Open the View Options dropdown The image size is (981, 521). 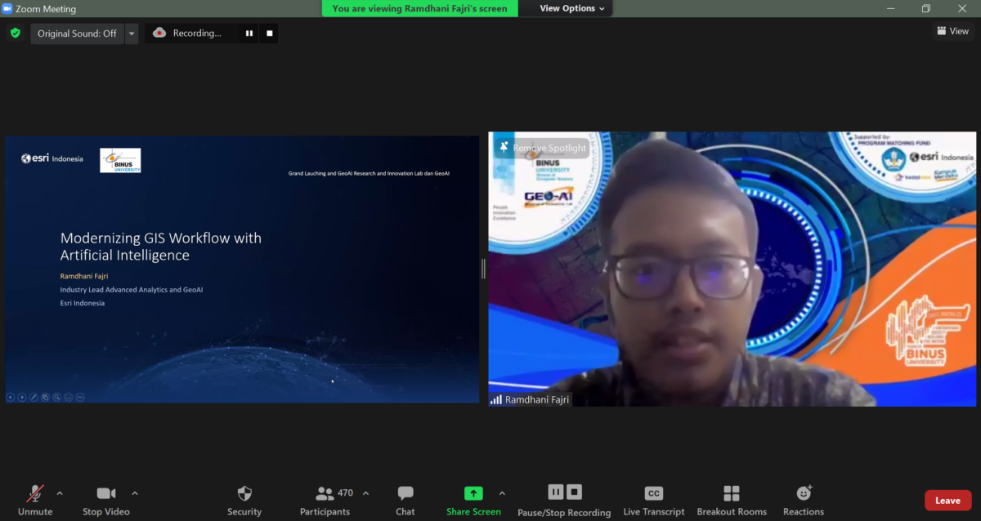click(572, 8)
